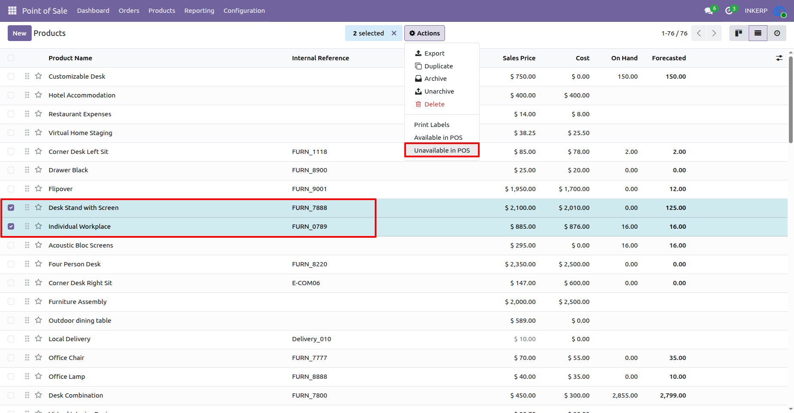
Task: Star the Office Chair product
Action: tap(39, 357)
